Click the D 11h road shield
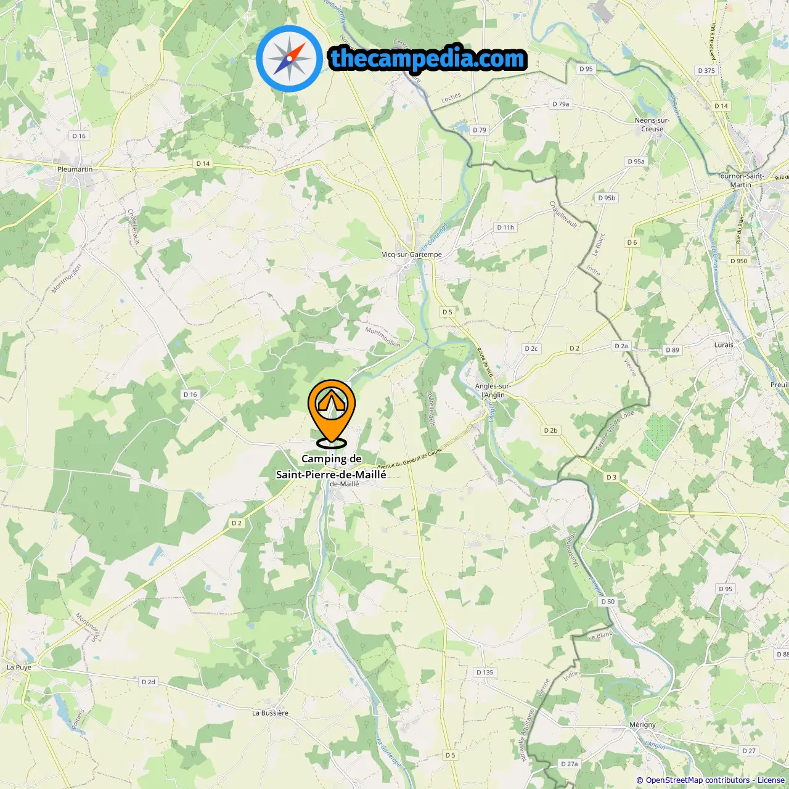Screen dimensions: 789x789 click(505, 227)
